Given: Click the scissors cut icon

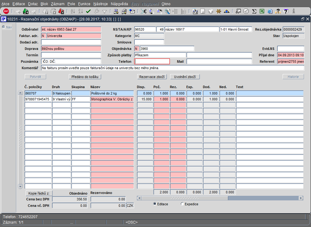Looking at the screenshot, I should [144, 11].
